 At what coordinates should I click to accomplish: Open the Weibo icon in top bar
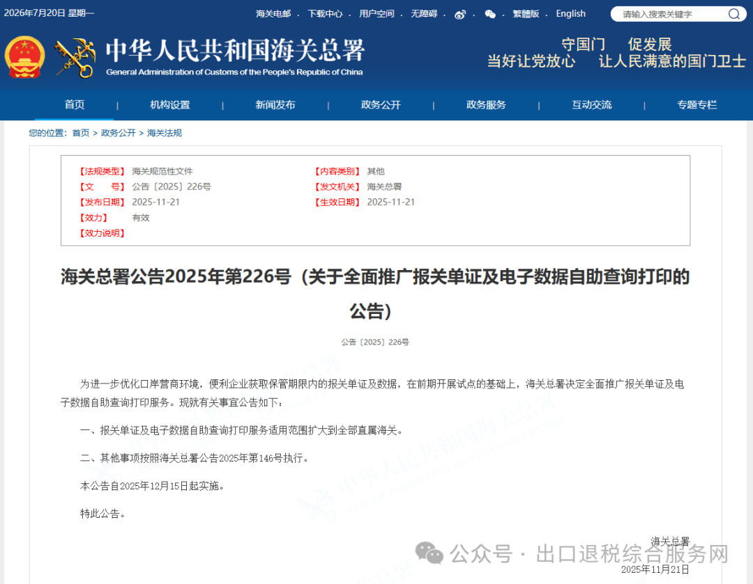[460, 14]
